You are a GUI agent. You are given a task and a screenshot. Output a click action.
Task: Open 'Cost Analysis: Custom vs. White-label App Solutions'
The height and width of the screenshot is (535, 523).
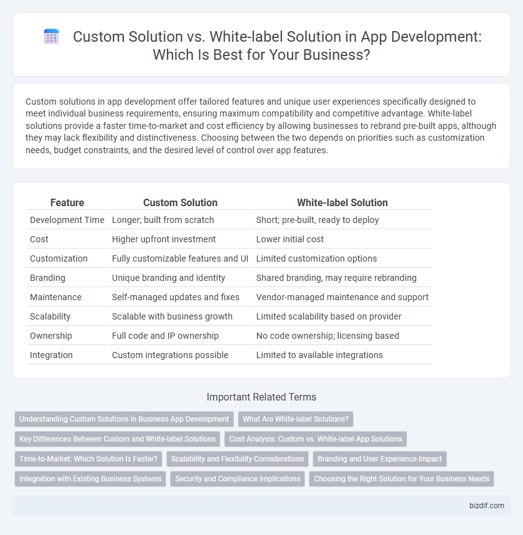316,439
